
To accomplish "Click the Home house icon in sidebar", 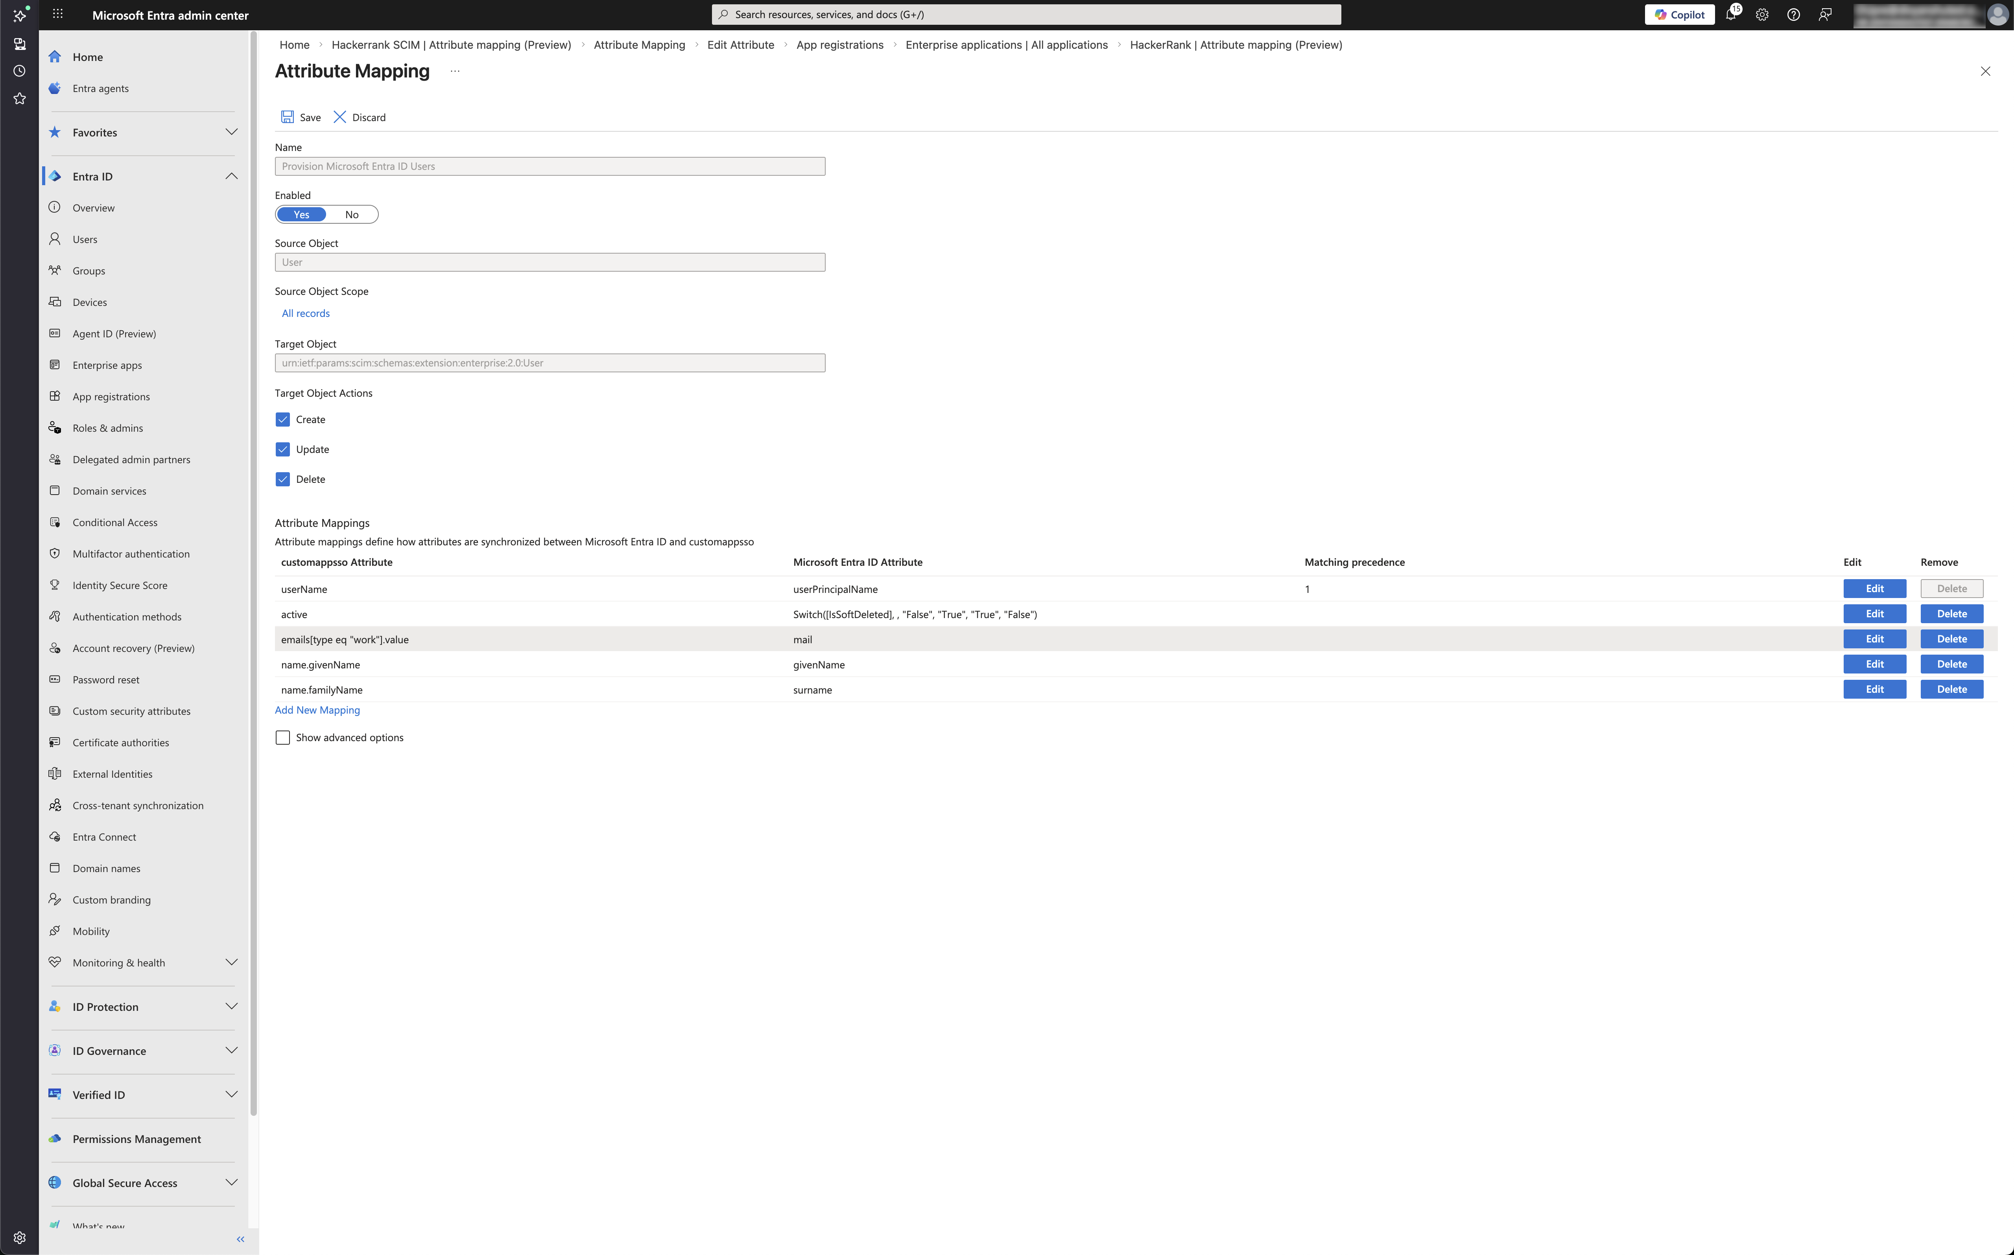I will (55, 57).
